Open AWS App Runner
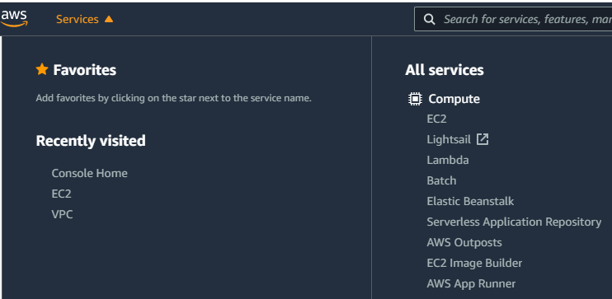The height and width of the screenshot is (299, 612). pos(471,284)
